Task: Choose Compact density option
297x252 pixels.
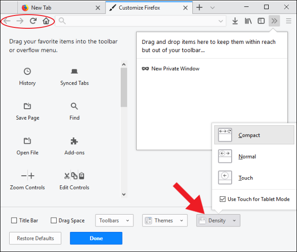Action: tap(254, 135)
